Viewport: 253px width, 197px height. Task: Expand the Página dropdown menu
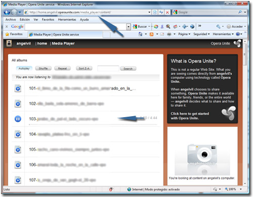[x=184, y=34]
